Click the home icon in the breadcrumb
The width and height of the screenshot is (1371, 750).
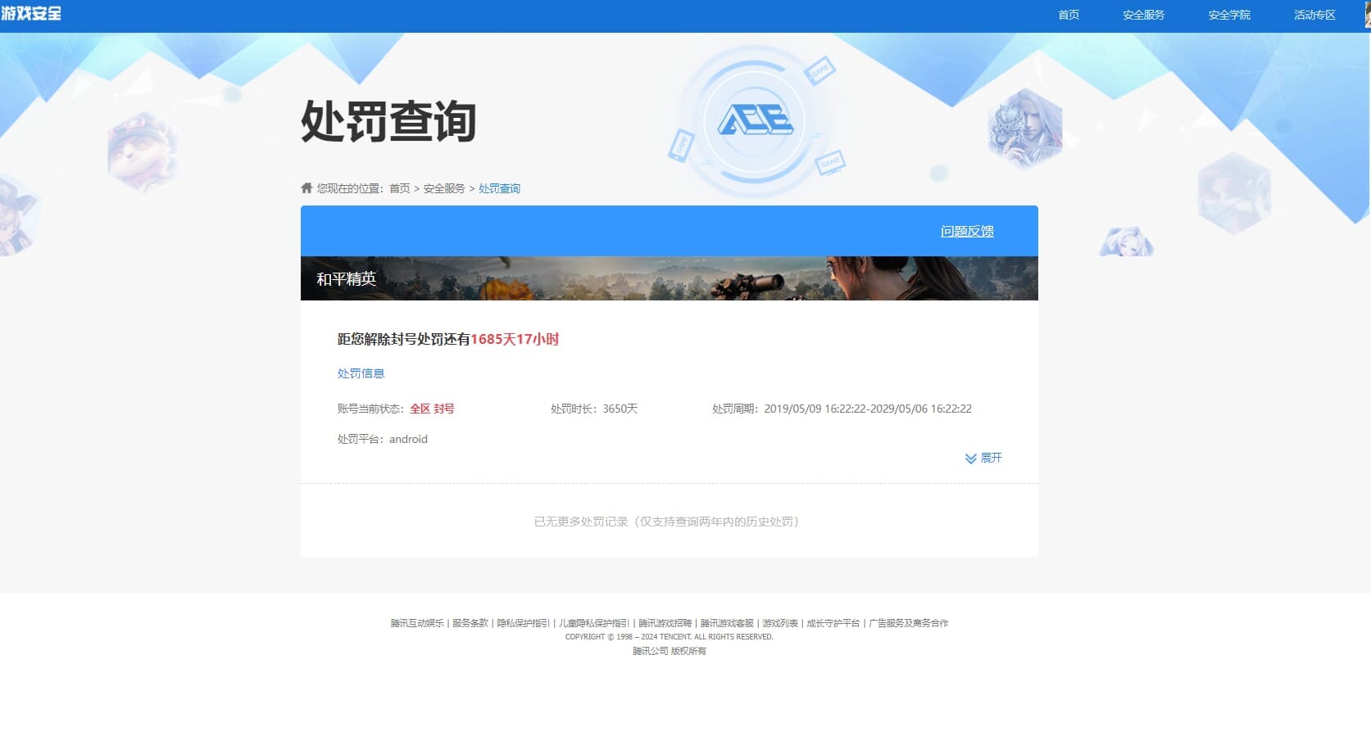(306, 187)
